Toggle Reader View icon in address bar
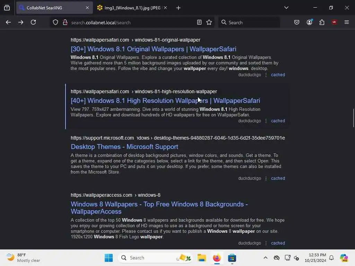Screen dimensions: 355x266 pos(199,23)
